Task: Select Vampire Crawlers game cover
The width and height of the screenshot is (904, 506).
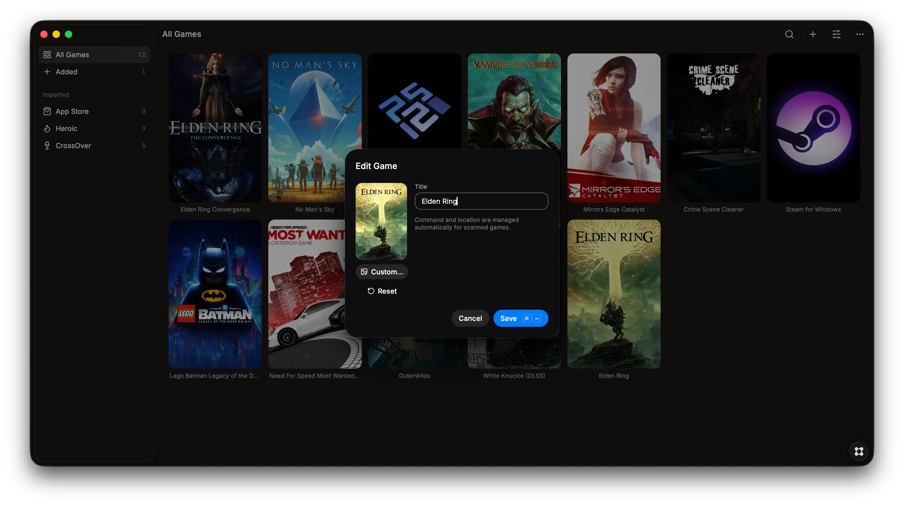Action: pyautogui.click(x=514, y=101)
